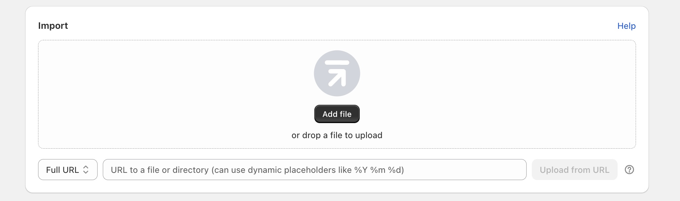
Task: Click the "or drop a file to upload" text
Action: click(x=337, y=135)
